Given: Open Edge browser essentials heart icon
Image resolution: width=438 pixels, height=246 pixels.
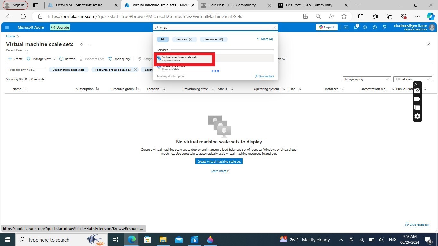Looking at the screenshot, I should tap(403, 16).
